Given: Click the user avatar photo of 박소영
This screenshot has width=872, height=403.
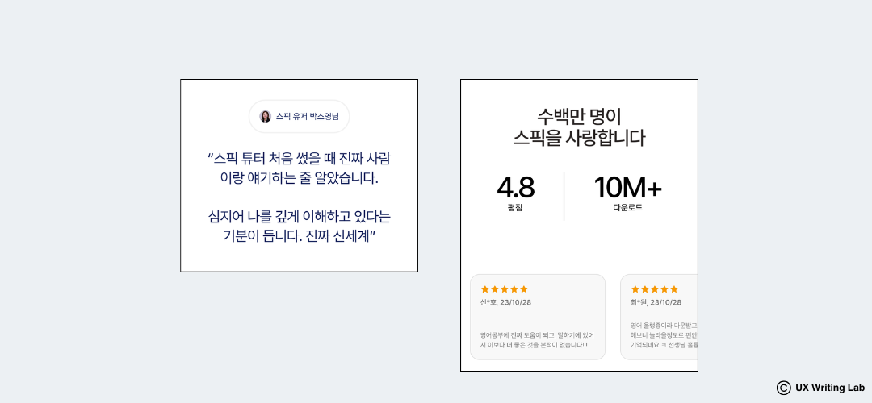Looking at the screenshot, I should pyautogui.click(x=266, y=117).
